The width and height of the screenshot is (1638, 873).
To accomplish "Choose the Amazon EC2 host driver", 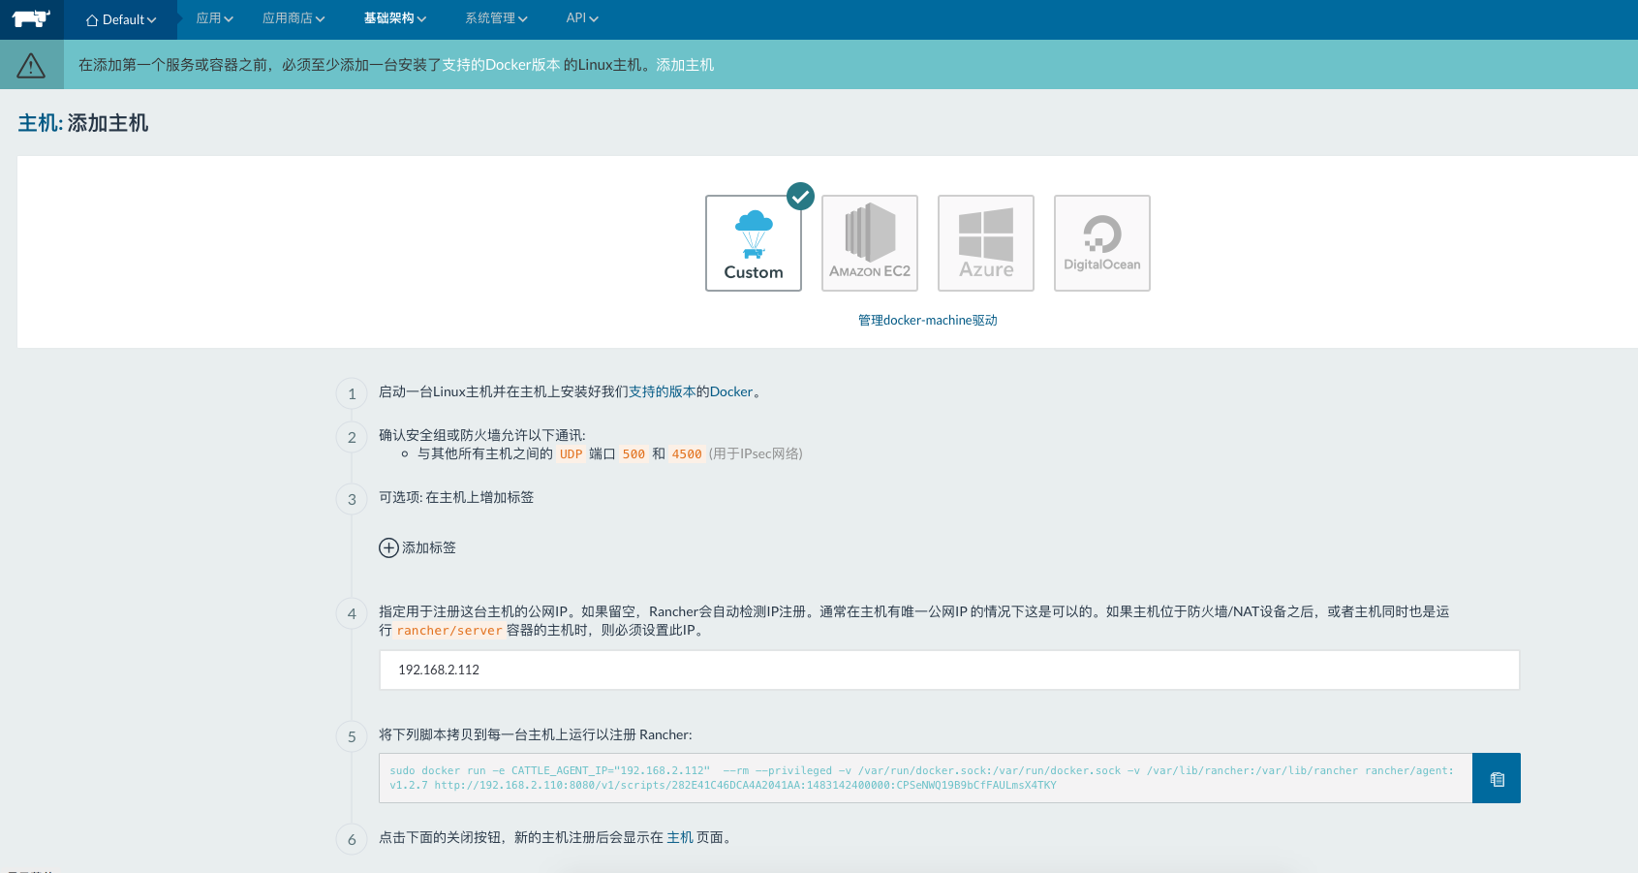I will coord(869,243).
